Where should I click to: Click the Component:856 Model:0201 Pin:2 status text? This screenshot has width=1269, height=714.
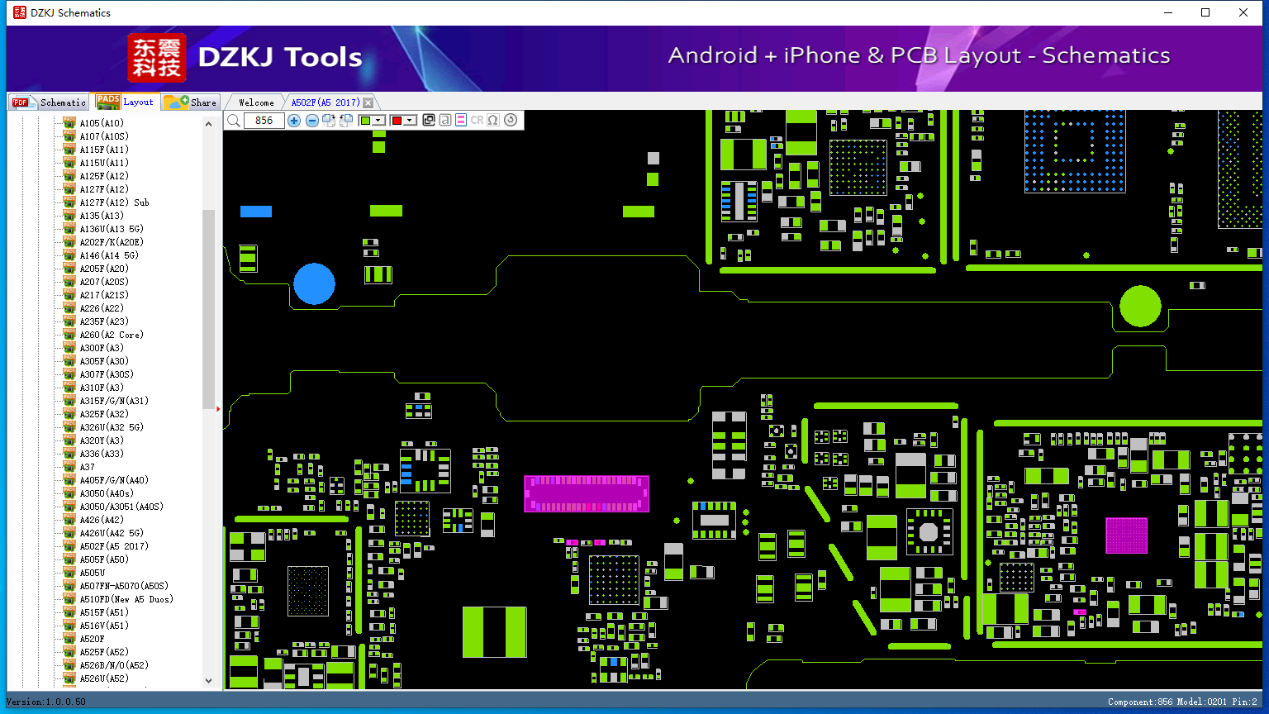[1183, 702]
